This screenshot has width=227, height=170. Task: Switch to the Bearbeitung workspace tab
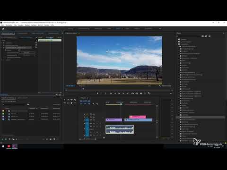[98, 29]
